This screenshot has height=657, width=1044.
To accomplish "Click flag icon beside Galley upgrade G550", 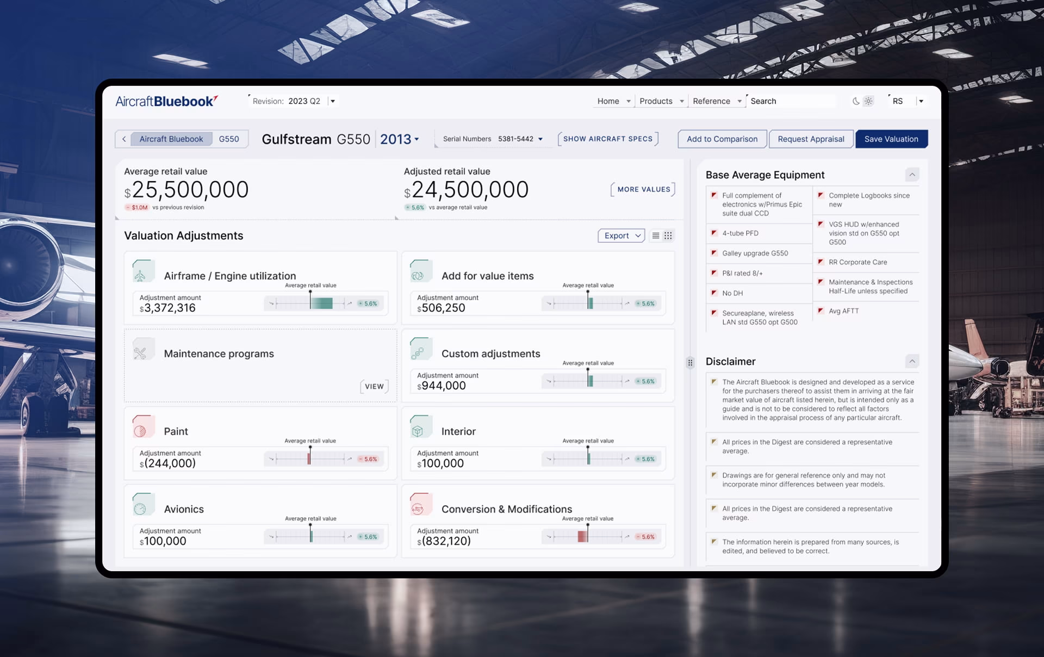I will [x=714, y=253].
